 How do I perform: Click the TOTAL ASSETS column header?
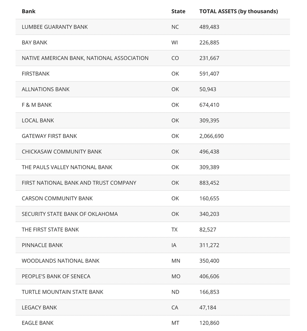point(238,11)
